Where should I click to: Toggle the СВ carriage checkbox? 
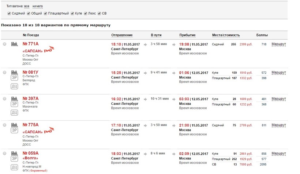tap(99, 13)
